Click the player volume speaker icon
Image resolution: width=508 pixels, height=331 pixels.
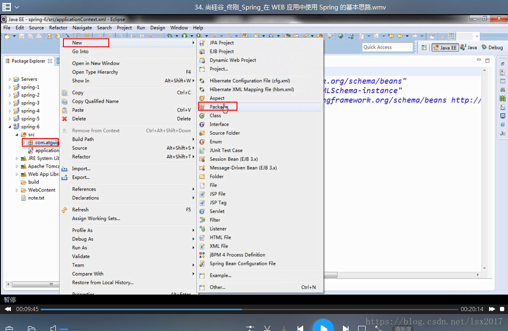pos(53,329)
